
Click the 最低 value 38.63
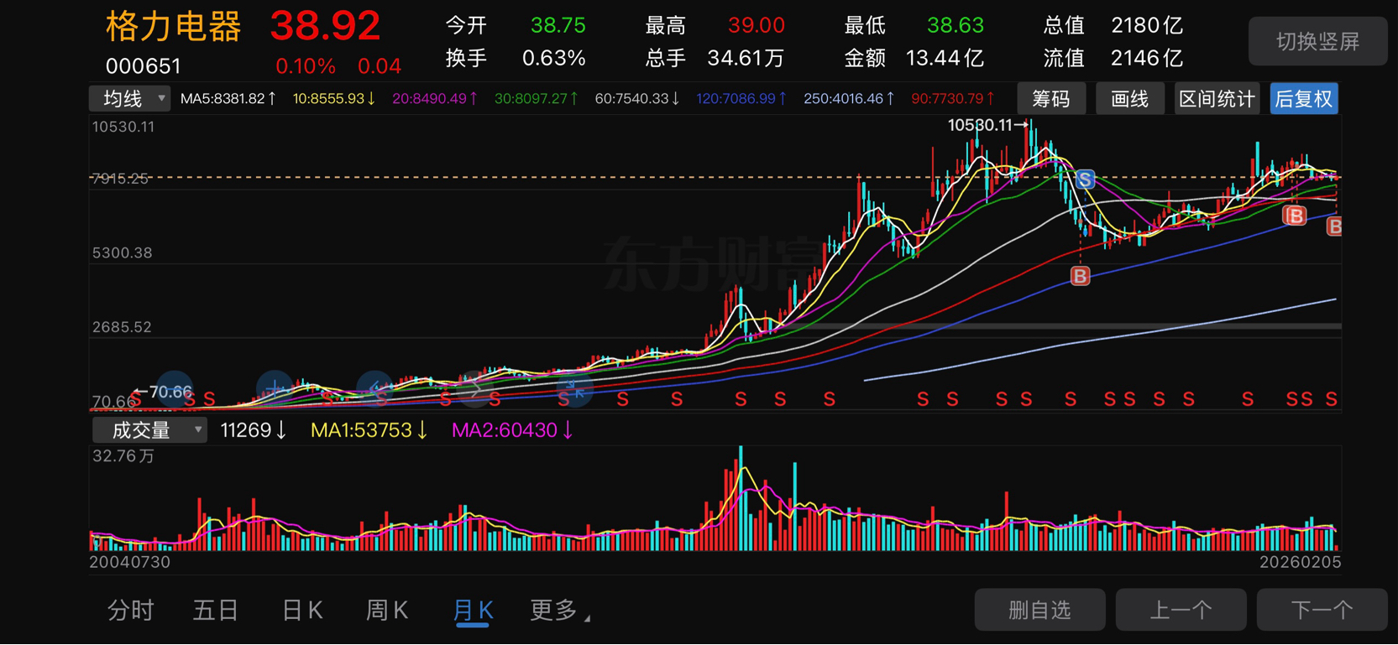point(956,26)
